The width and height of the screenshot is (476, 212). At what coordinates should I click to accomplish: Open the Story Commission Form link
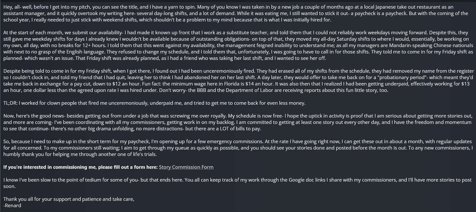pos(186,167)
